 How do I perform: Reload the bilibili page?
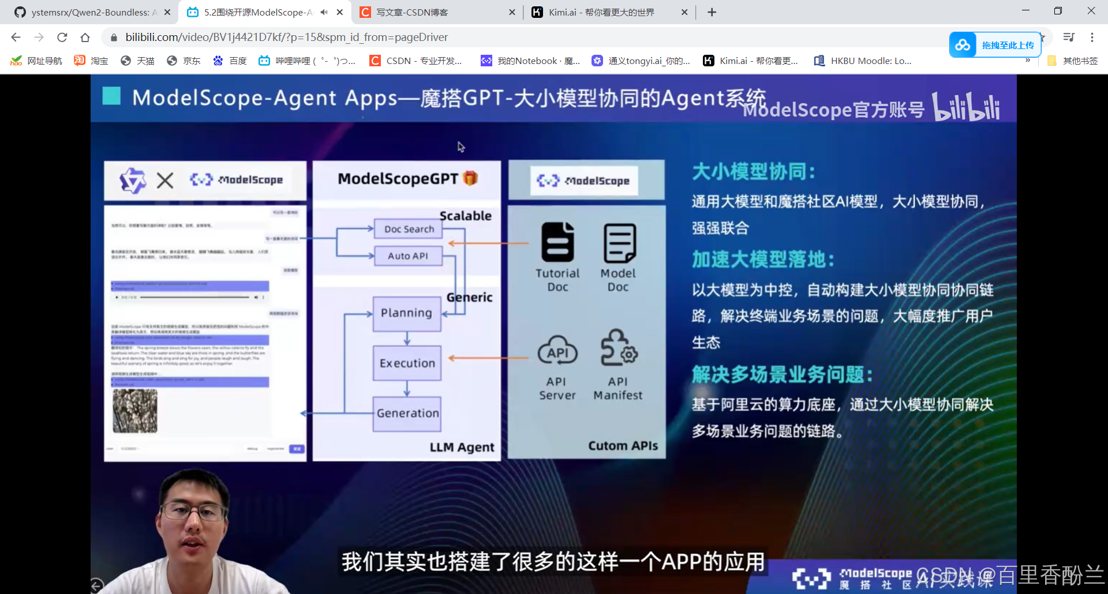tap(62, 37)
